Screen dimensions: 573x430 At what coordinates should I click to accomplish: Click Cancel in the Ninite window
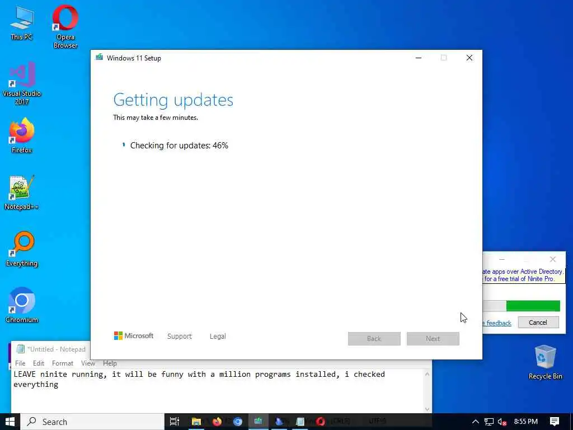click(x=538, y=322)
